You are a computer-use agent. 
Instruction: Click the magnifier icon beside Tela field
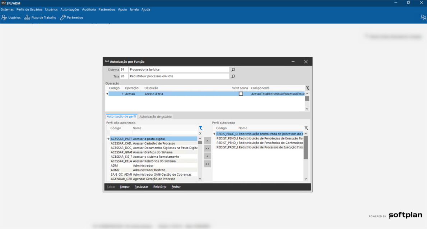click(x=233, y=76)
